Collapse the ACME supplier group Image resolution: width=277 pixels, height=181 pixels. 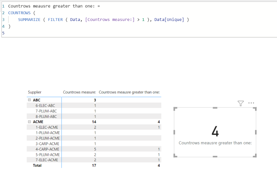(x=29, y=122)
